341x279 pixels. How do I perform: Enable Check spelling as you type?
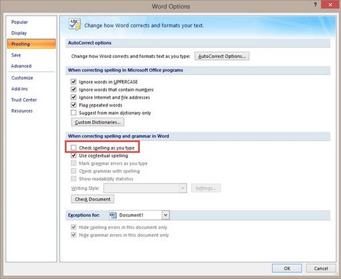[74, 148]
